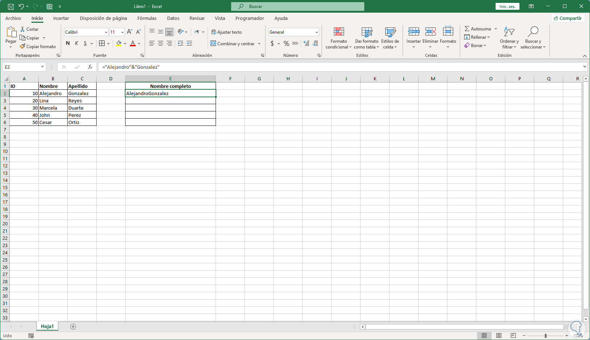Toggle italic formatting (K)

[x=76, y=43]
